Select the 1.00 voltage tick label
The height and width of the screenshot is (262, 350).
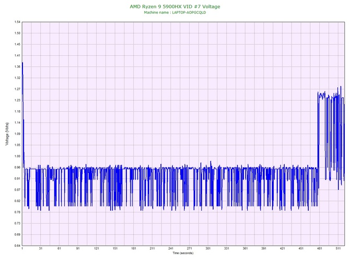click(x=17, y=156)
